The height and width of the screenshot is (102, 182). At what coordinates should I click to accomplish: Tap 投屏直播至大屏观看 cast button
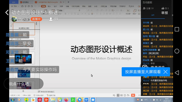(x=143, y=72)
